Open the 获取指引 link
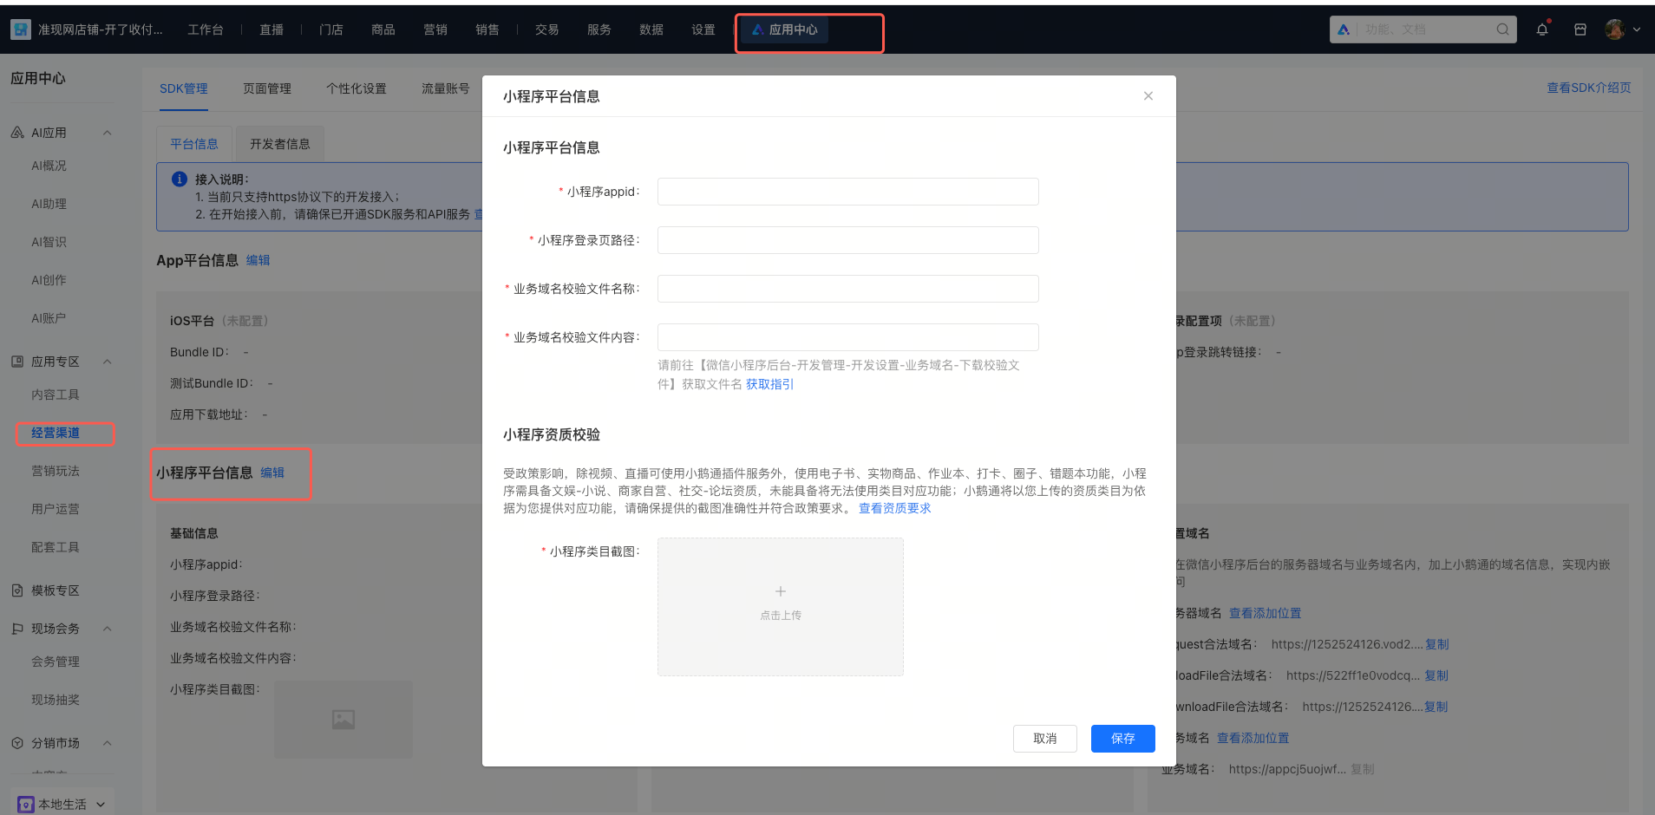 769,384
